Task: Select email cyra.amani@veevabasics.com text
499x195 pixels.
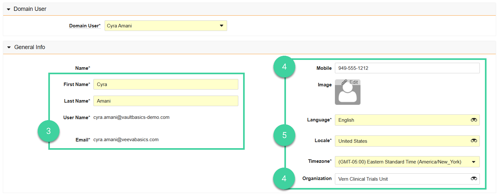Action: click(x=126, y=140)
